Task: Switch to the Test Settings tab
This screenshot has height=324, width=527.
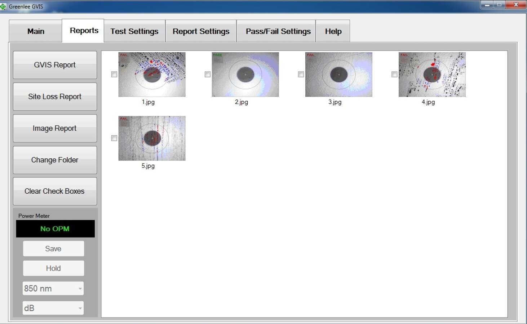Action: [x=134, y=31]
